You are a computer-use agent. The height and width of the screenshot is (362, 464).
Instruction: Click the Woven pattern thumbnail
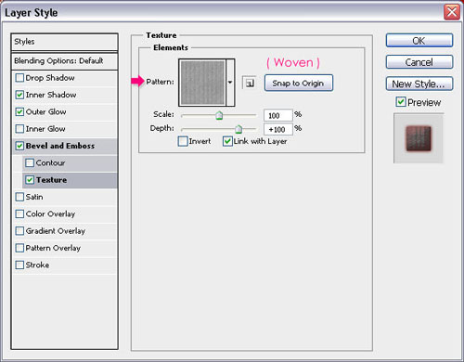[x=202, y=83]
